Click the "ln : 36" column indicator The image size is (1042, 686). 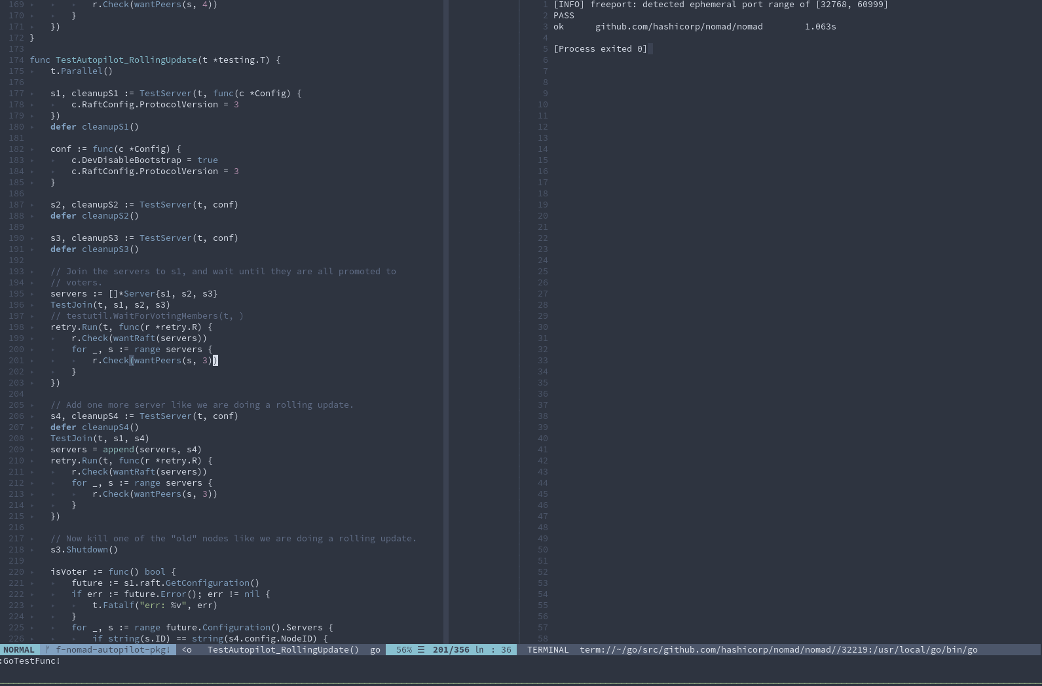(493, 650)
